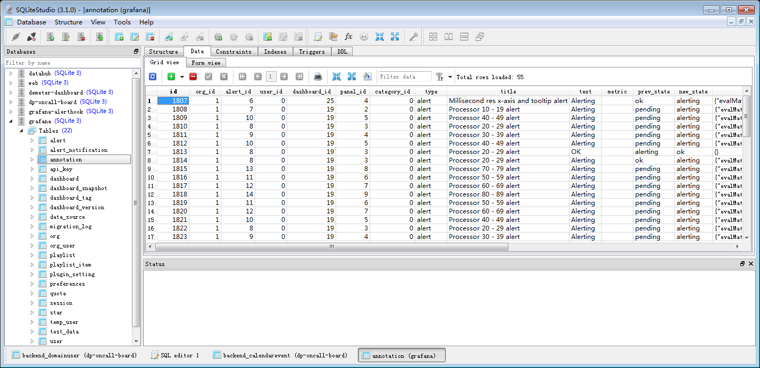Viewport: 760px width, 368px height.
Task: Expand the datahub database node
Action: point(10,73)
